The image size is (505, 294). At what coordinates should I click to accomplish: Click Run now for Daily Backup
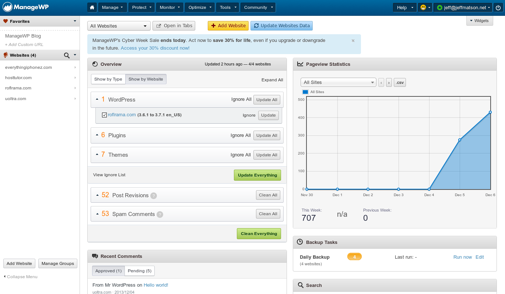[x=462, y=257]
